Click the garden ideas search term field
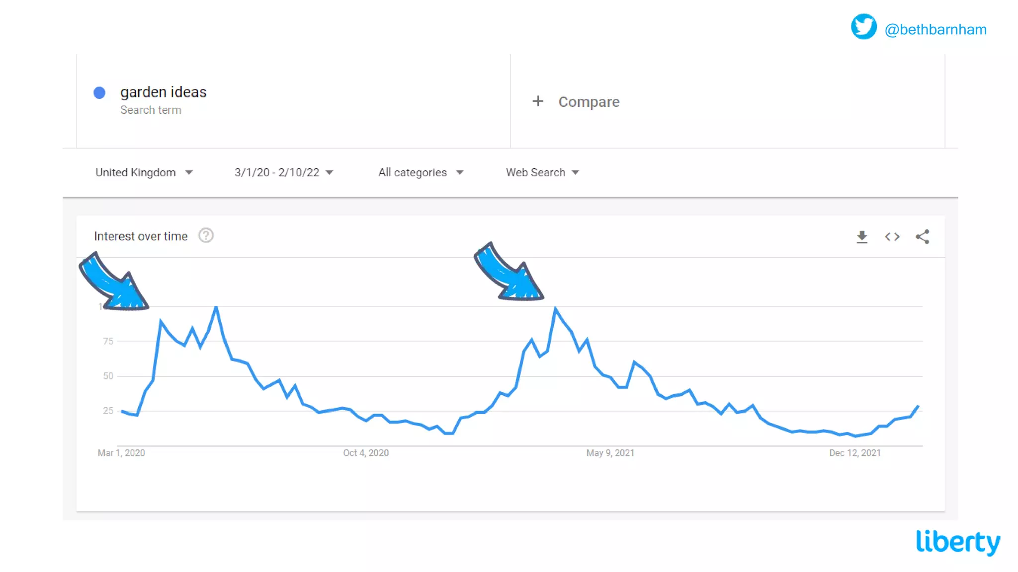The image size is (1018, 572). 163,92
